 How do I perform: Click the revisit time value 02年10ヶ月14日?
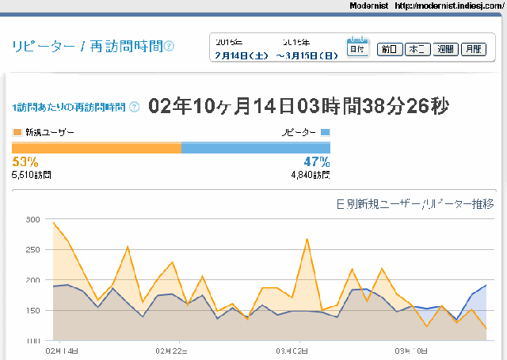click(221, 106)
